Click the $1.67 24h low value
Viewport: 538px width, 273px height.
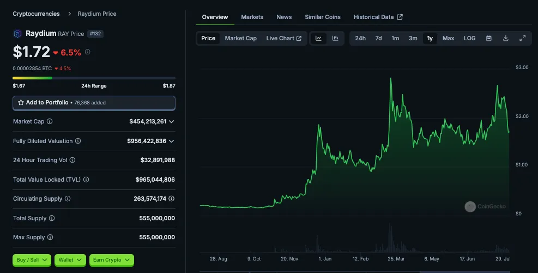[x=19, y=86]
